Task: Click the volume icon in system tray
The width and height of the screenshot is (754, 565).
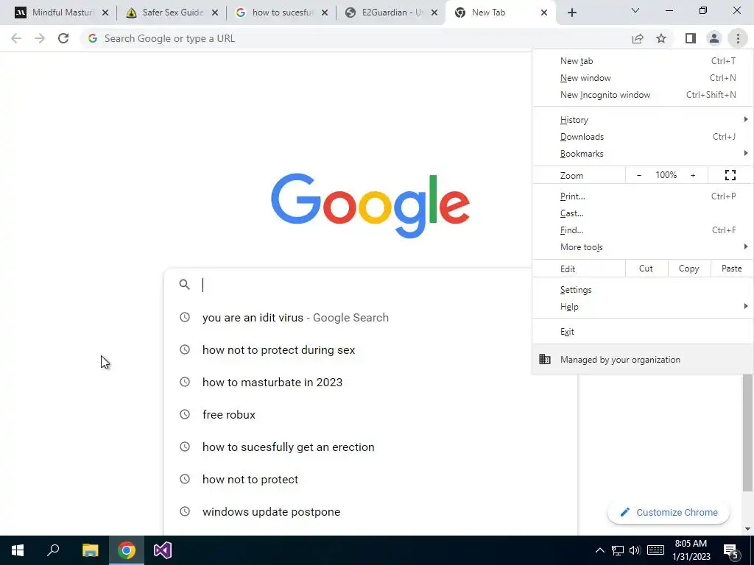Action: [x=635, y=550]
